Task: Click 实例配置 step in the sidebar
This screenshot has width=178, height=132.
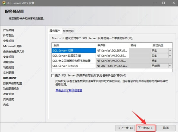Action: (9, 73)
